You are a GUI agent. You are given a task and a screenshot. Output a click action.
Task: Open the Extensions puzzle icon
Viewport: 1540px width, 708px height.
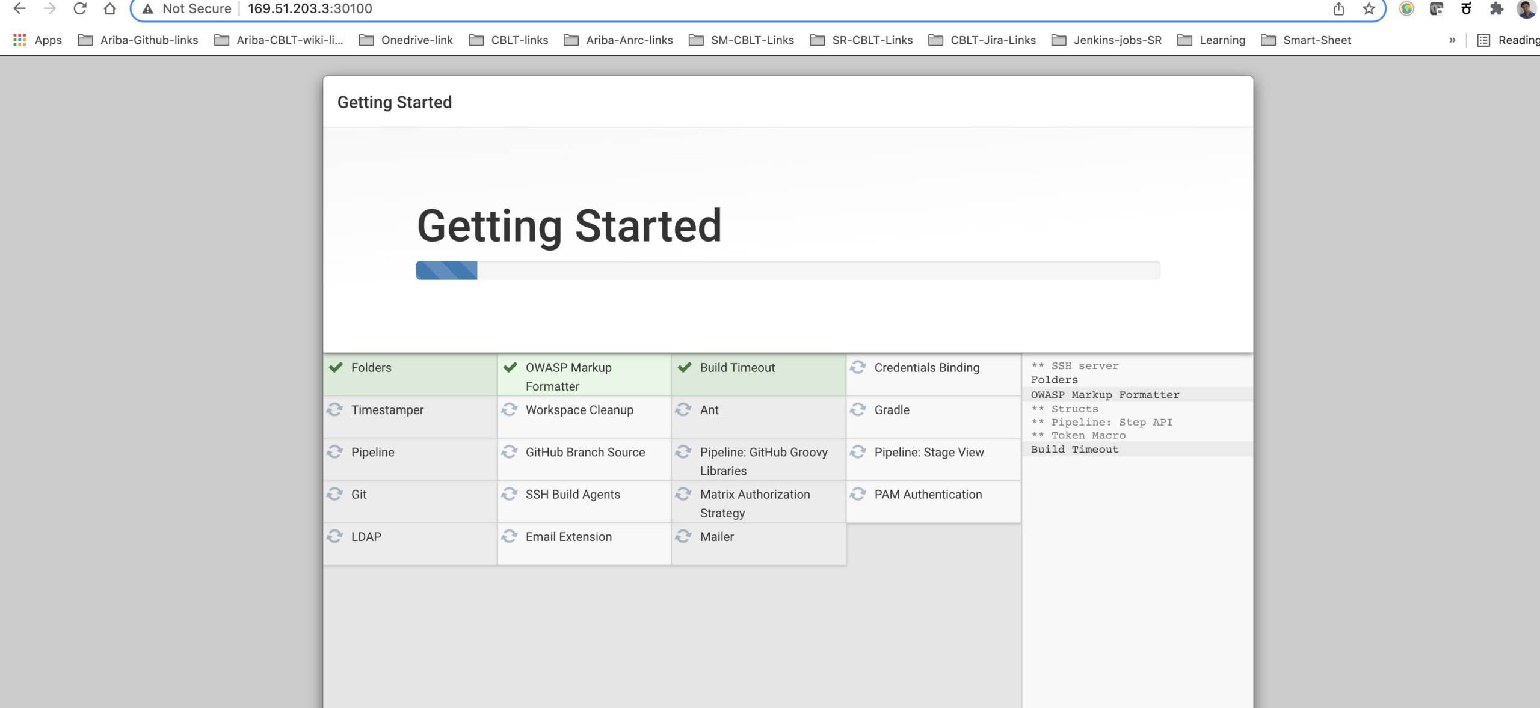pos(1496,8)
